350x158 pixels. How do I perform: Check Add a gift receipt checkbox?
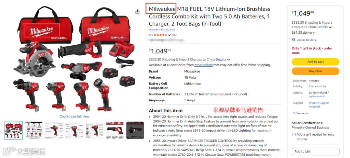294,134
